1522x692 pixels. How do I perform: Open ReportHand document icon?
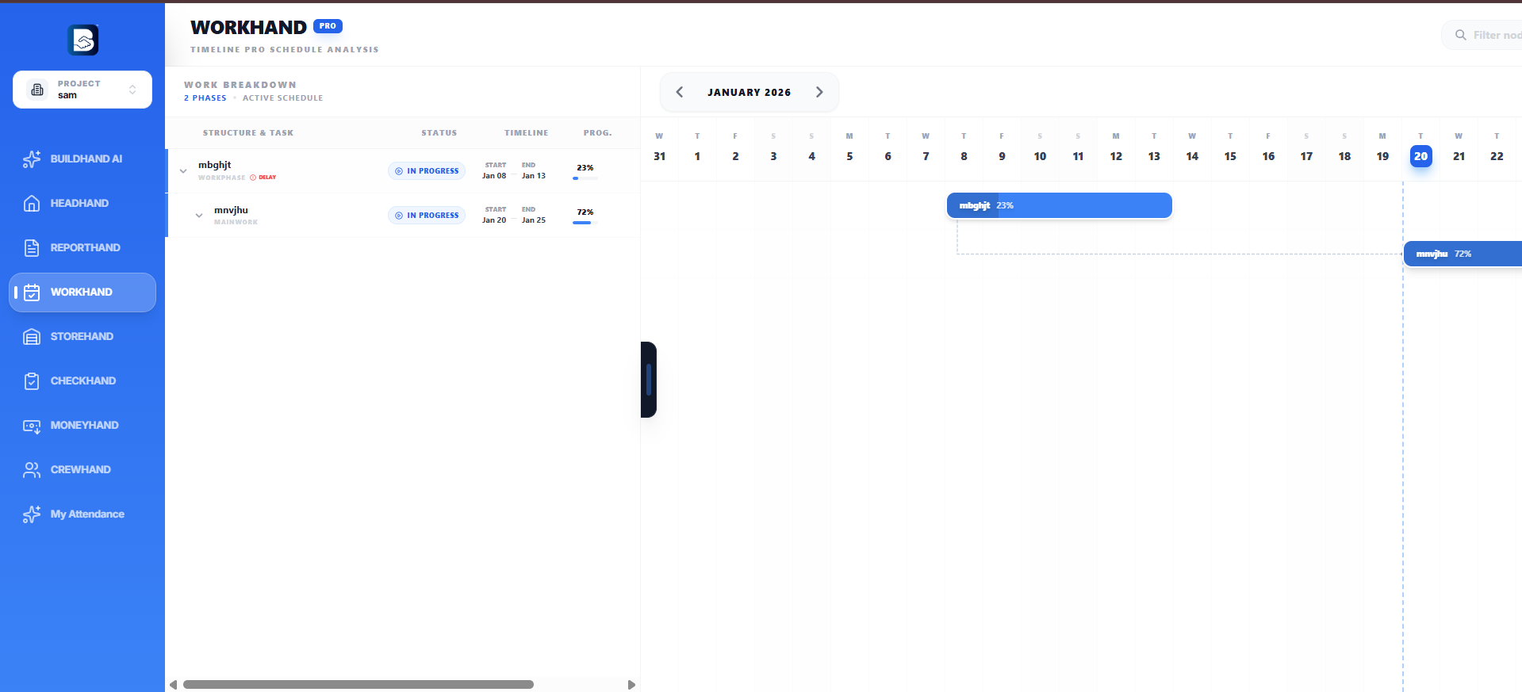pos(32,247)
